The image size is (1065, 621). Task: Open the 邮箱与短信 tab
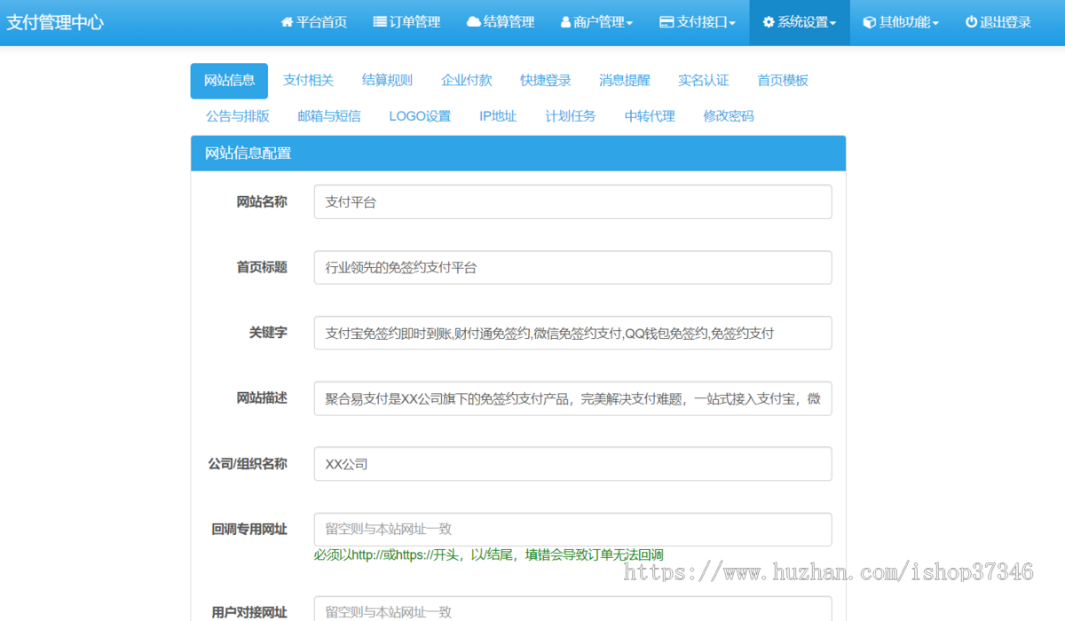[x=328, y=116]
